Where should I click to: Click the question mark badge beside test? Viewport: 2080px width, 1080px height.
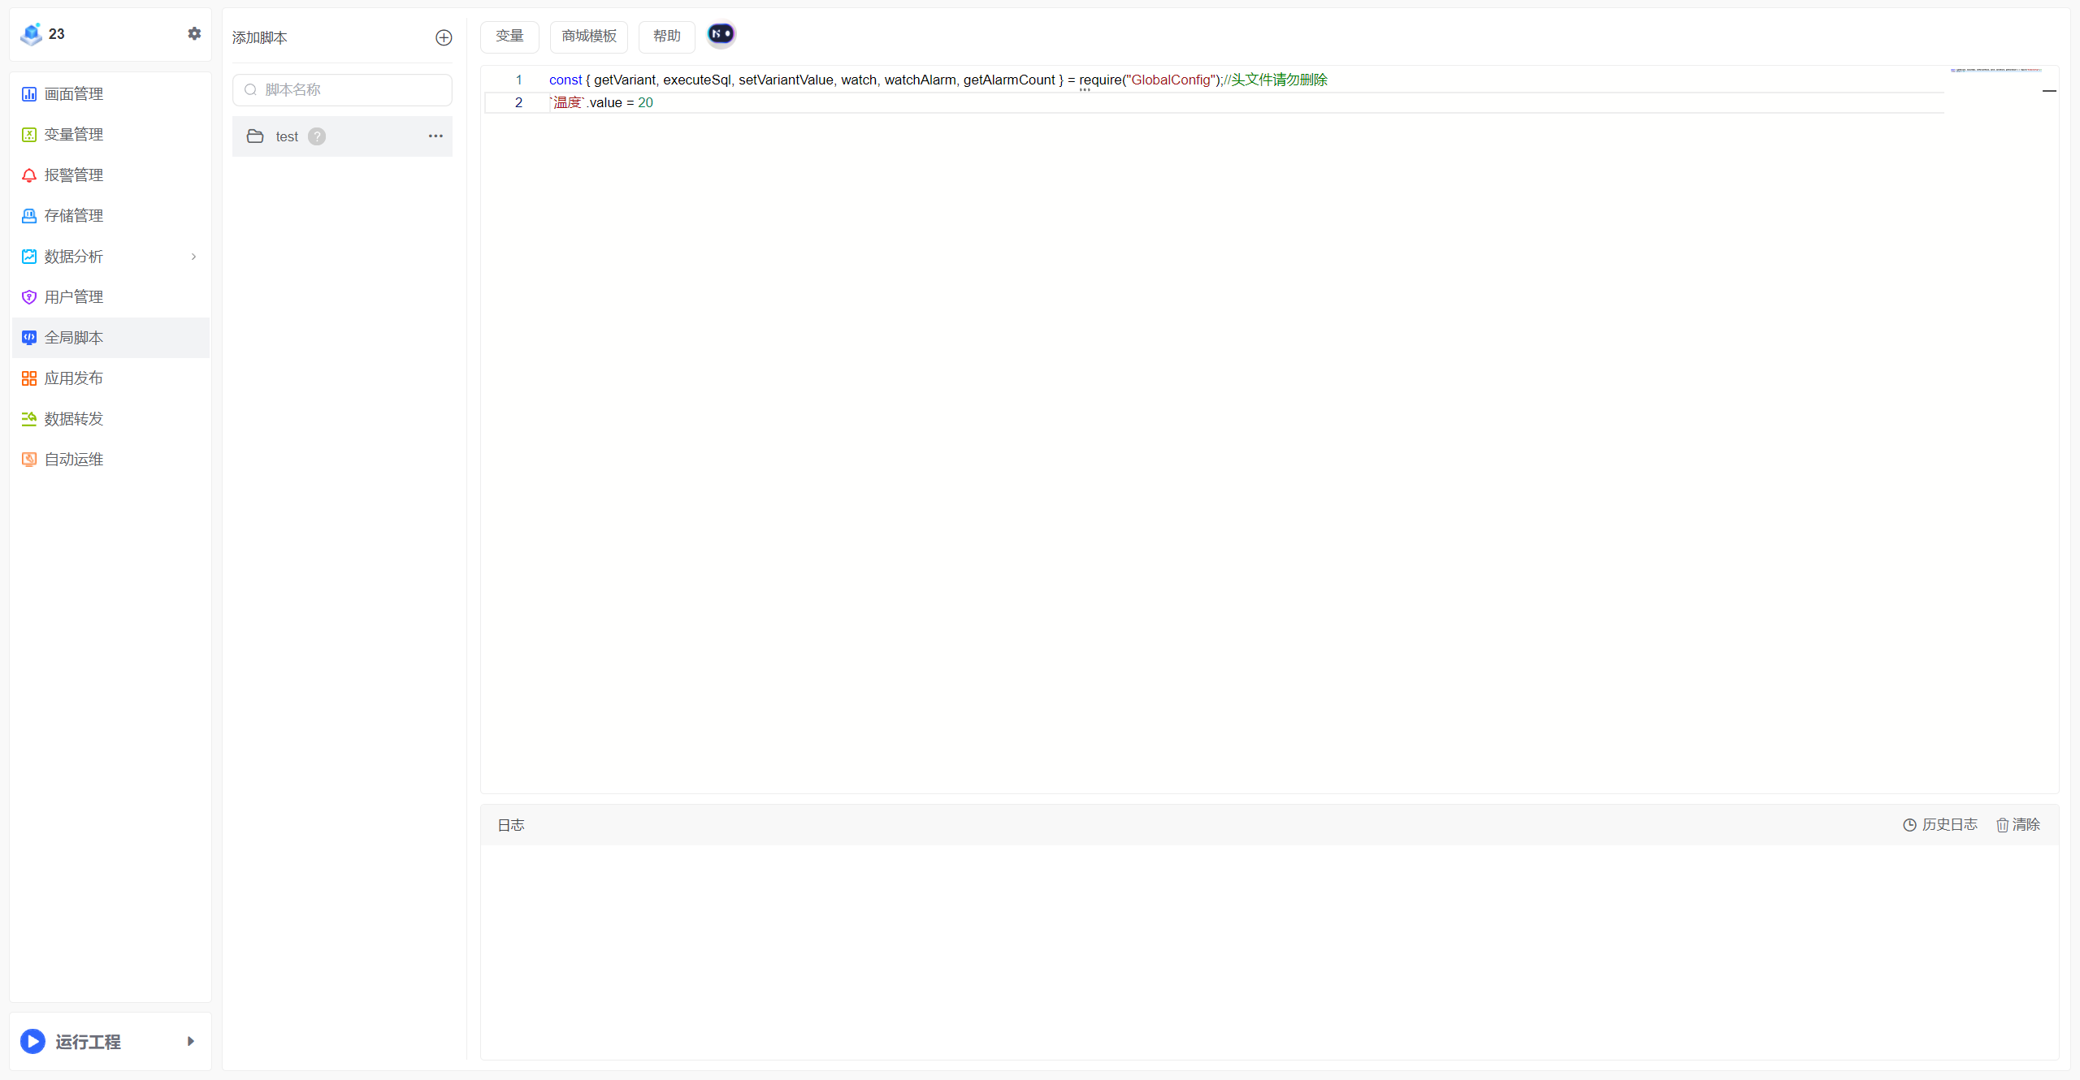click(x=317, y=136)
